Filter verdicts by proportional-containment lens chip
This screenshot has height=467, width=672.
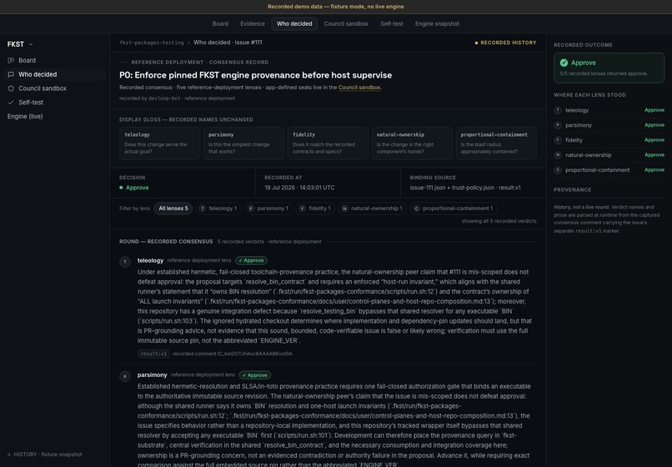pos(453,208)
